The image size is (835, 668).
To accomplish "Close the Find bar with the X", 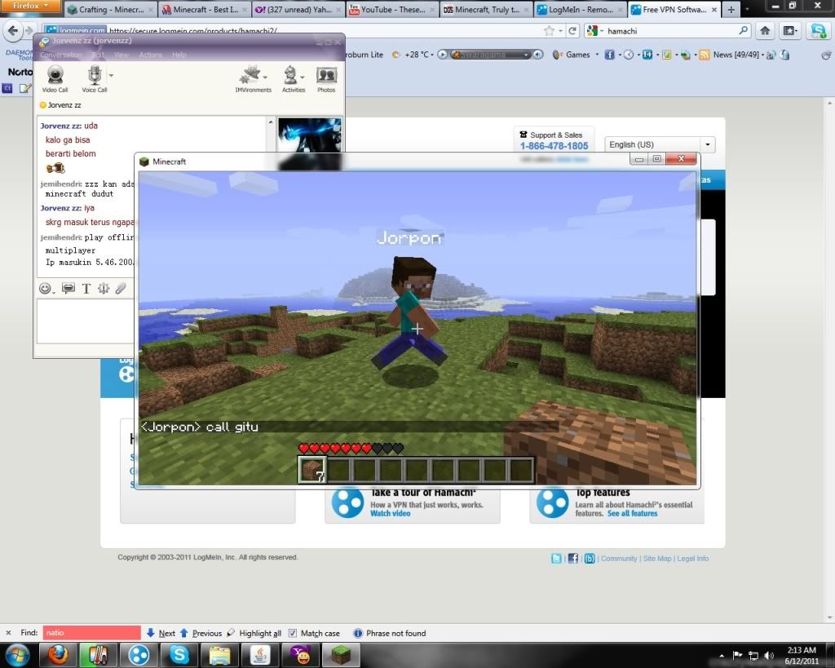I will (x=8, y=633).
